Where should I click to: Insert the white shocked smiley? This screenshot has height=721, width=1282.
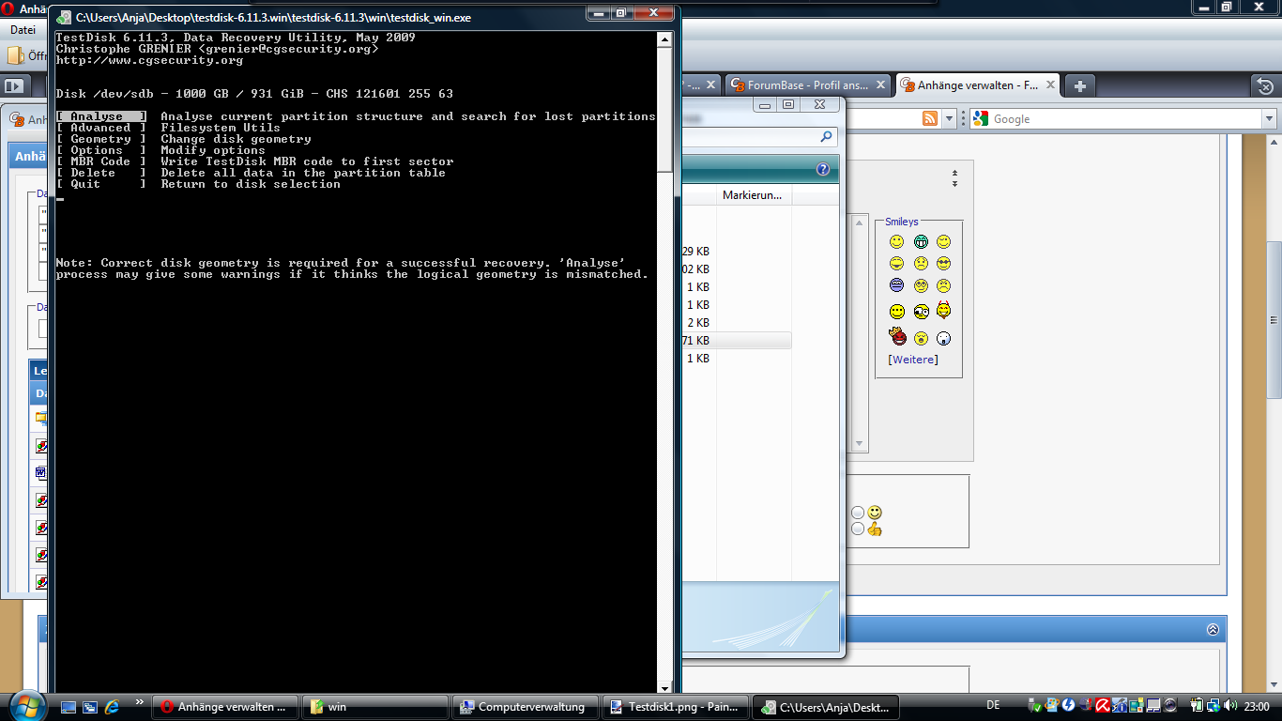pos(944,338)
